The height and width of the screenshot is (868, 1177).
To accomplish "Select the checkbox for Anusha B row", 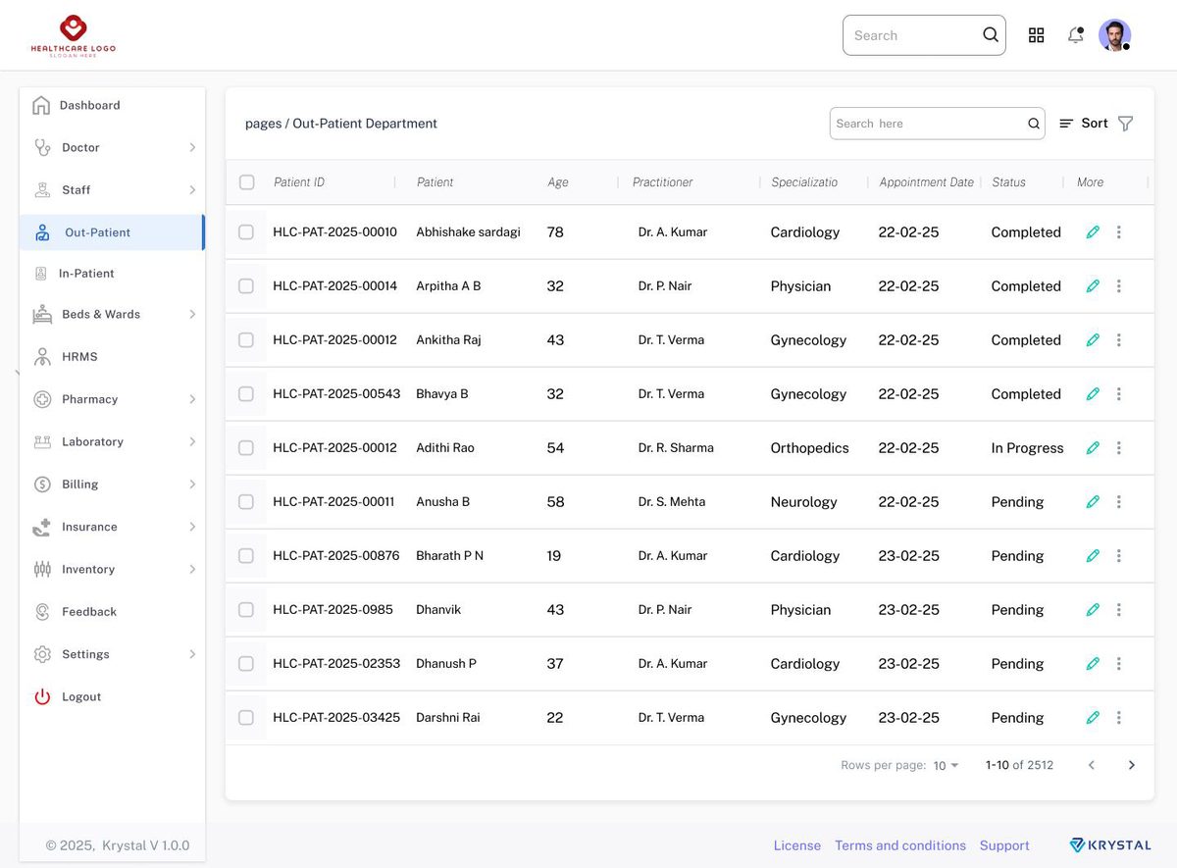I will (246, 502).
